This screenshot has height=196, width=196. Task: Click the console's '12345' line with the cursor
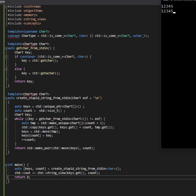167,11
